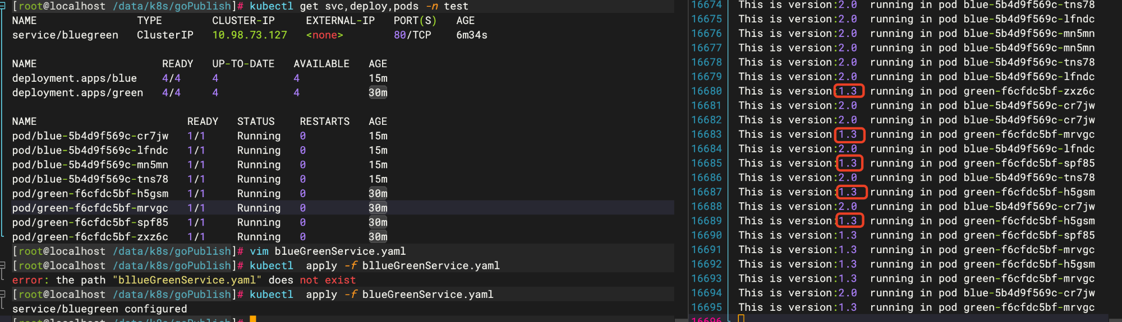Click the STATUS column header
Viewport: 1122px width, 322px height.
(x=256, y=122)
